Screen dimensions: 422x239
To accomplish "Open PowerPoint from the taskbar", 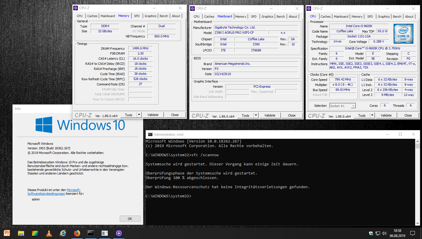I will (x=7, y=233).
